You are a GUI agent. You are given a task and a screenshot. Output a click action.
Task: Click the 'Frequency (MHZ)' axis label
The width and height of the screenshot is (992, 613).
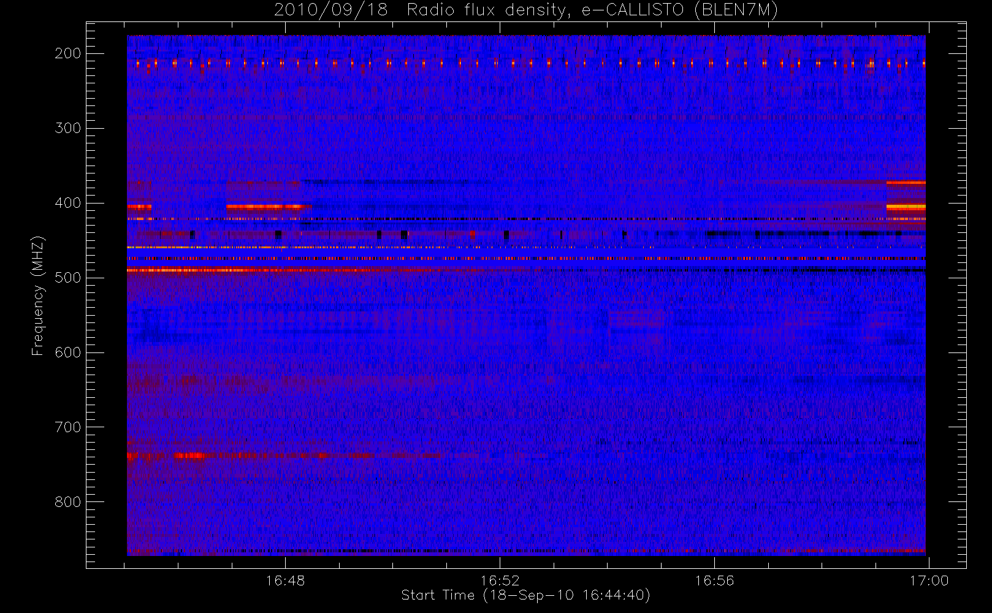click(37, 295)
